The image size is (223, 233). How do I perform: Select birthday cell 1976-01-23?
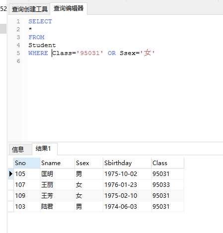(127, 185)
